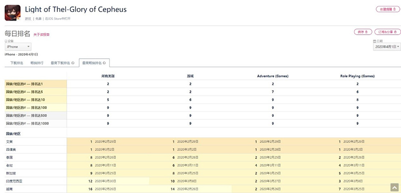The width and height of the screenshot is (401, 193).
Task: Click the Role Playing (Games) column header
Action: (357, 76)
